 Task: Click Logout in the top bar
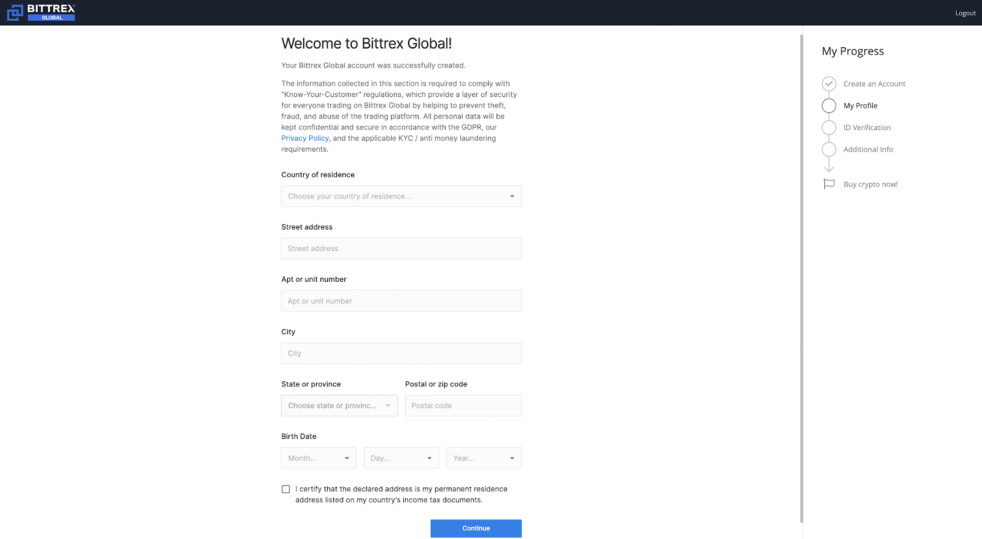[x=965, y=13]
